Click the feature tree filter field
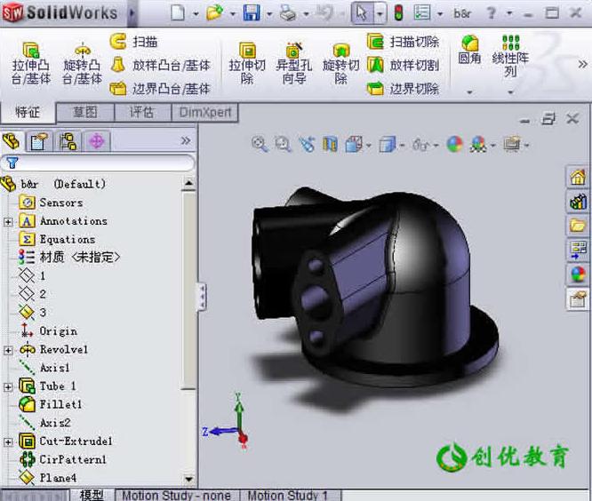The width and height of the screenshot is (592, 501). pos(98,163)
